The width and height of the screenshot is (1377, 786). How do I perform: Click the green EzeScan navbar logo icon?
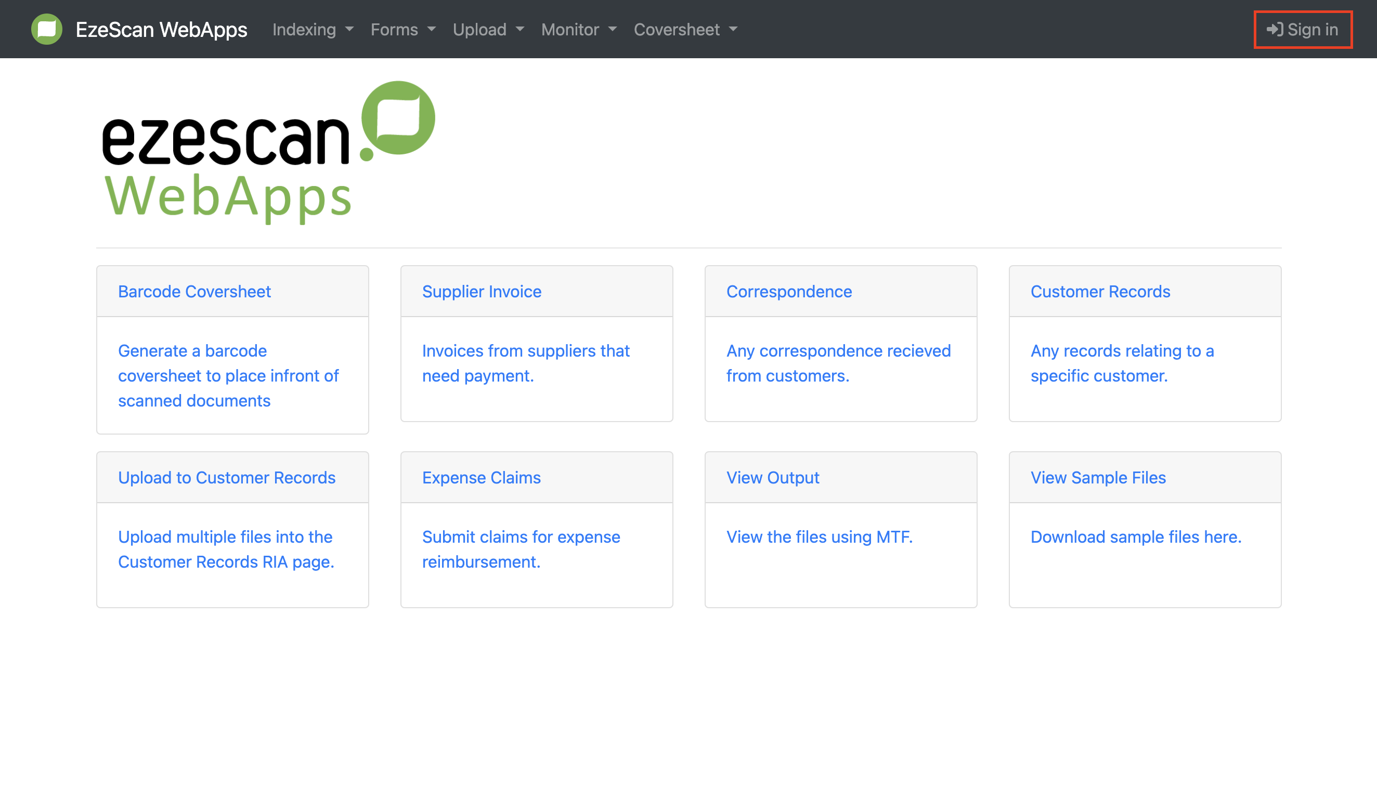pos(46,29)
